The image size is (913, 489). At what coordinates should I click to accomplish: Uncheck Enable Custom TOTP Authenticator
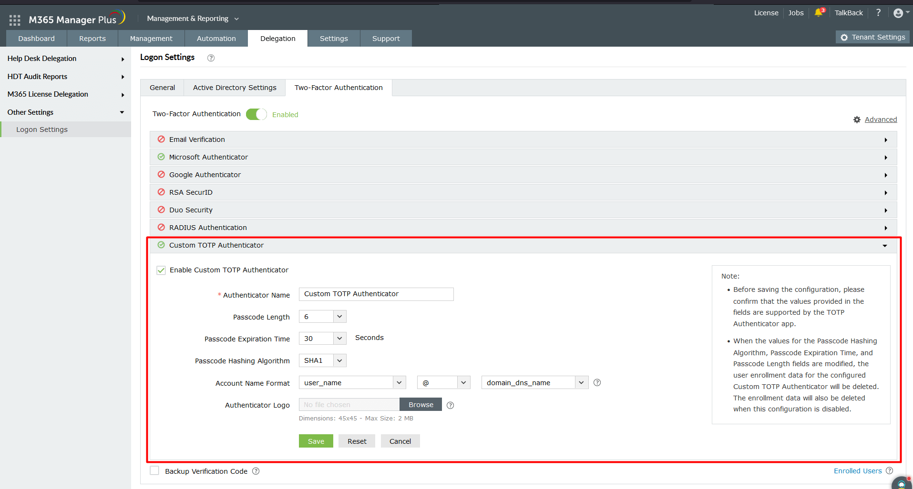coord(161,270)
